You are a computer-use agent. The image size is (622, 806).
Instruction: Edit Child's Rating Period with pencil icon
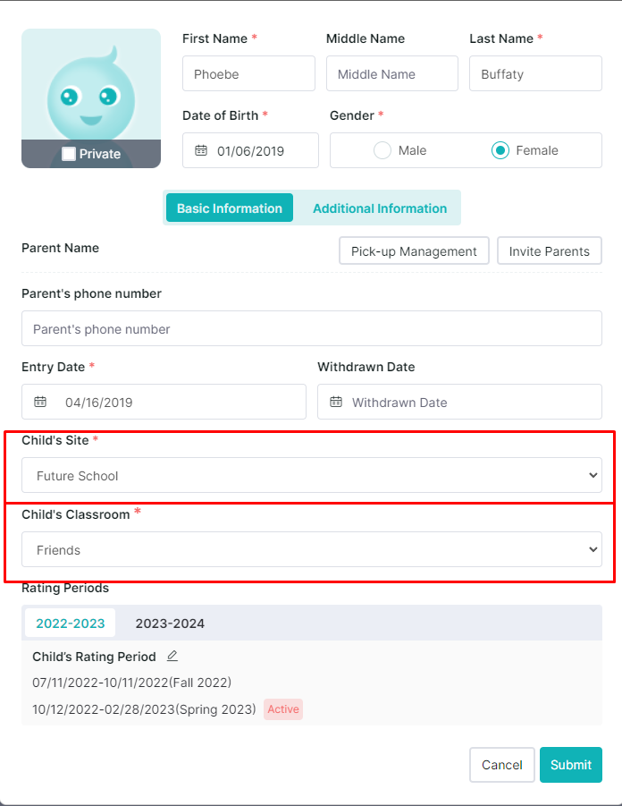point(172,656)
